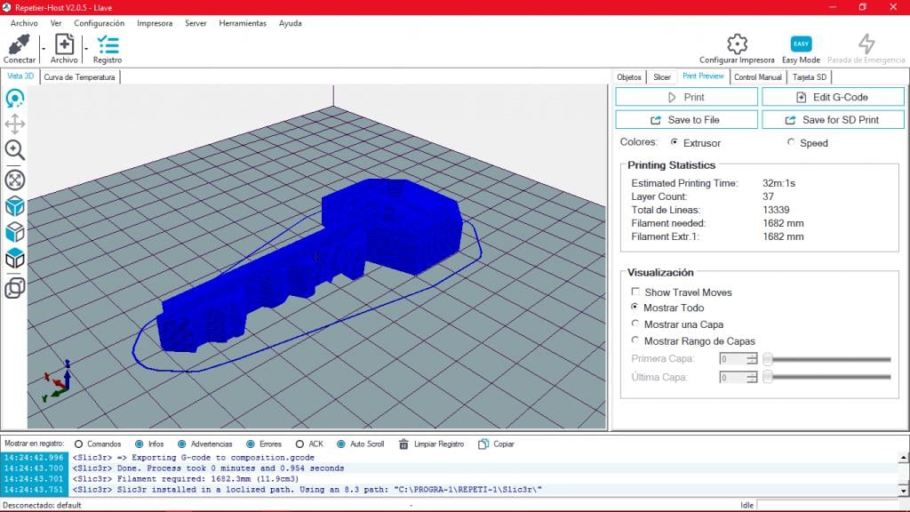Choose the solid blue cube view
Image resolution: width=910 pixels, height=512 pixels.
(14, 206)
